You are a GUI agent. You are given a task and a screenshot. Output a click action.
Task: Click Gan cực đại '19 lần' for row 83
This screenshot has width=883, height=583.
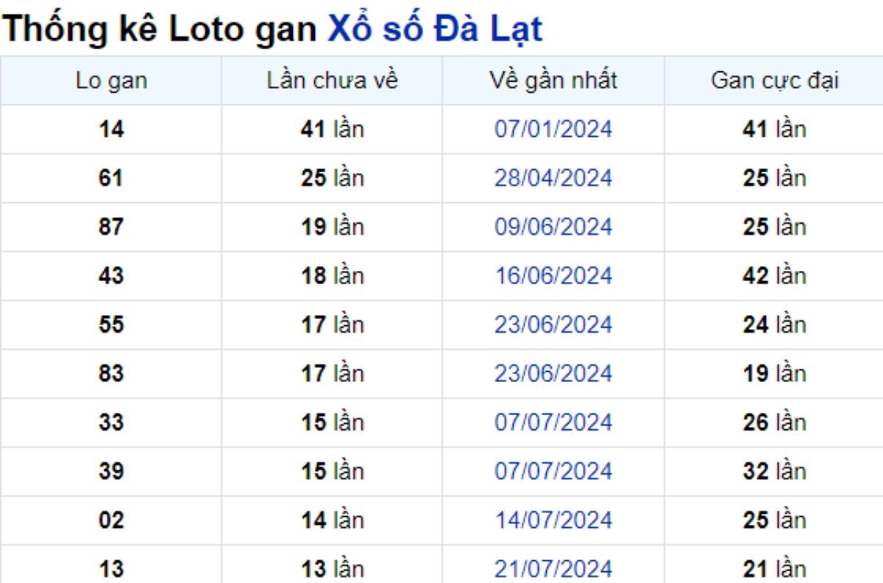pyautogui.click(x=774, y=373)
